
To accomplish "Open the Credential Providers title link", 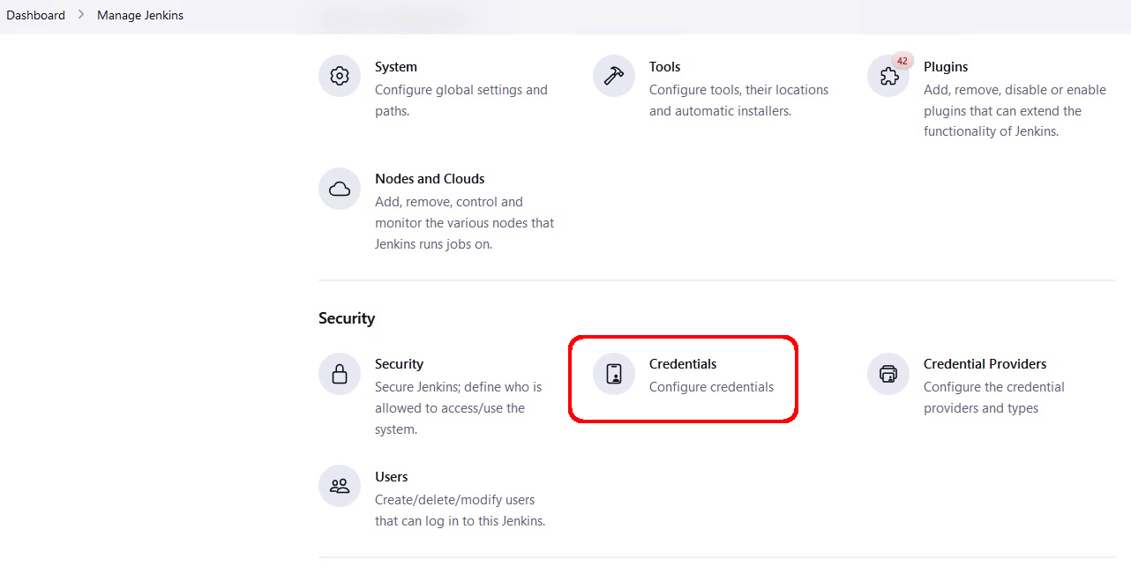I will [985, 364].
